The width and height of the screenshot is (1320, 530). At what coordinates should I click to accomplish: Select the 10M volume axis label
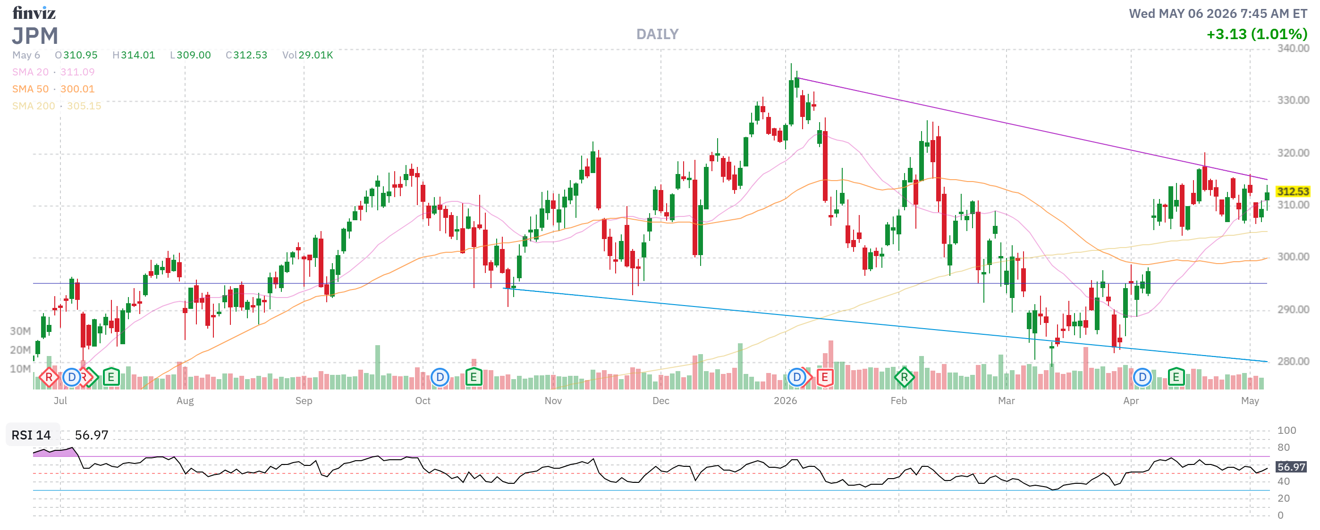pyautogui.click(x=20, y=369)
